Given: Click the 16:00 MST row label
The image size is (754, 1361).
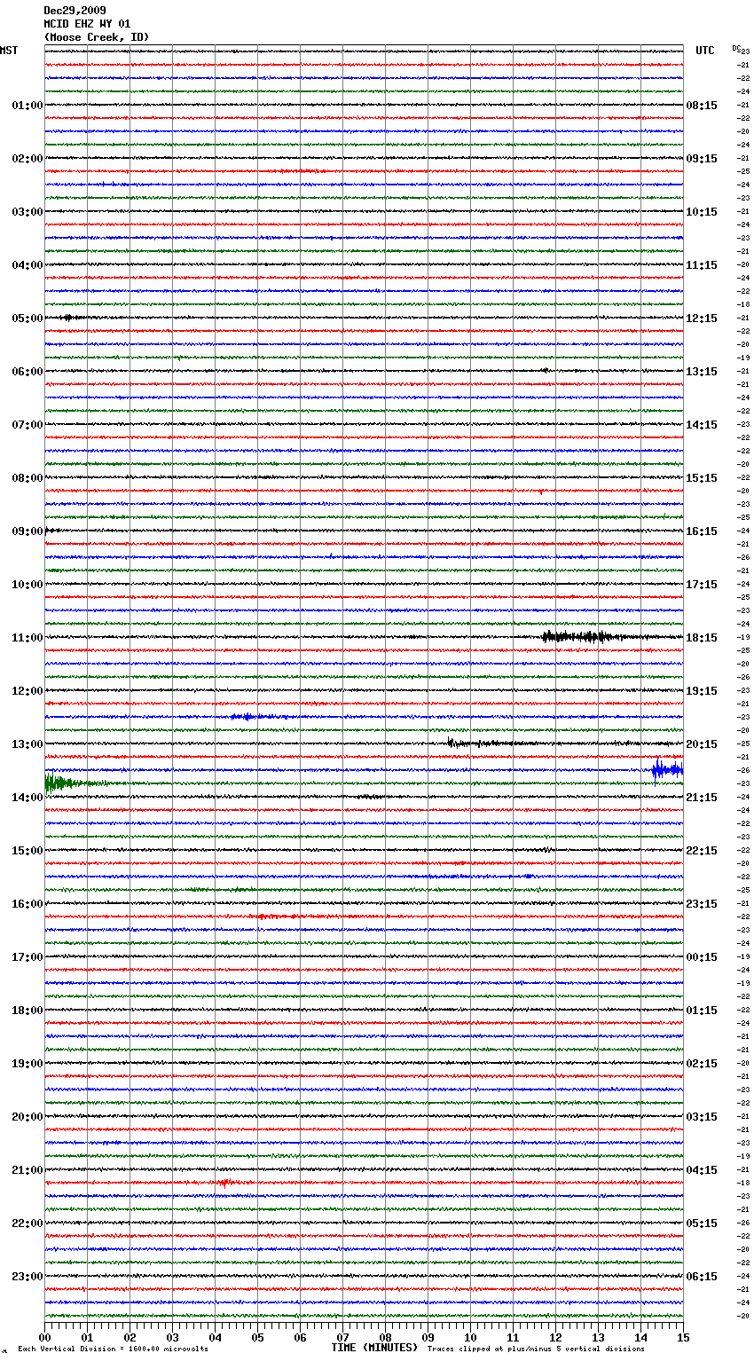Looking at the screenshot, I should click(x=27, y=904).
